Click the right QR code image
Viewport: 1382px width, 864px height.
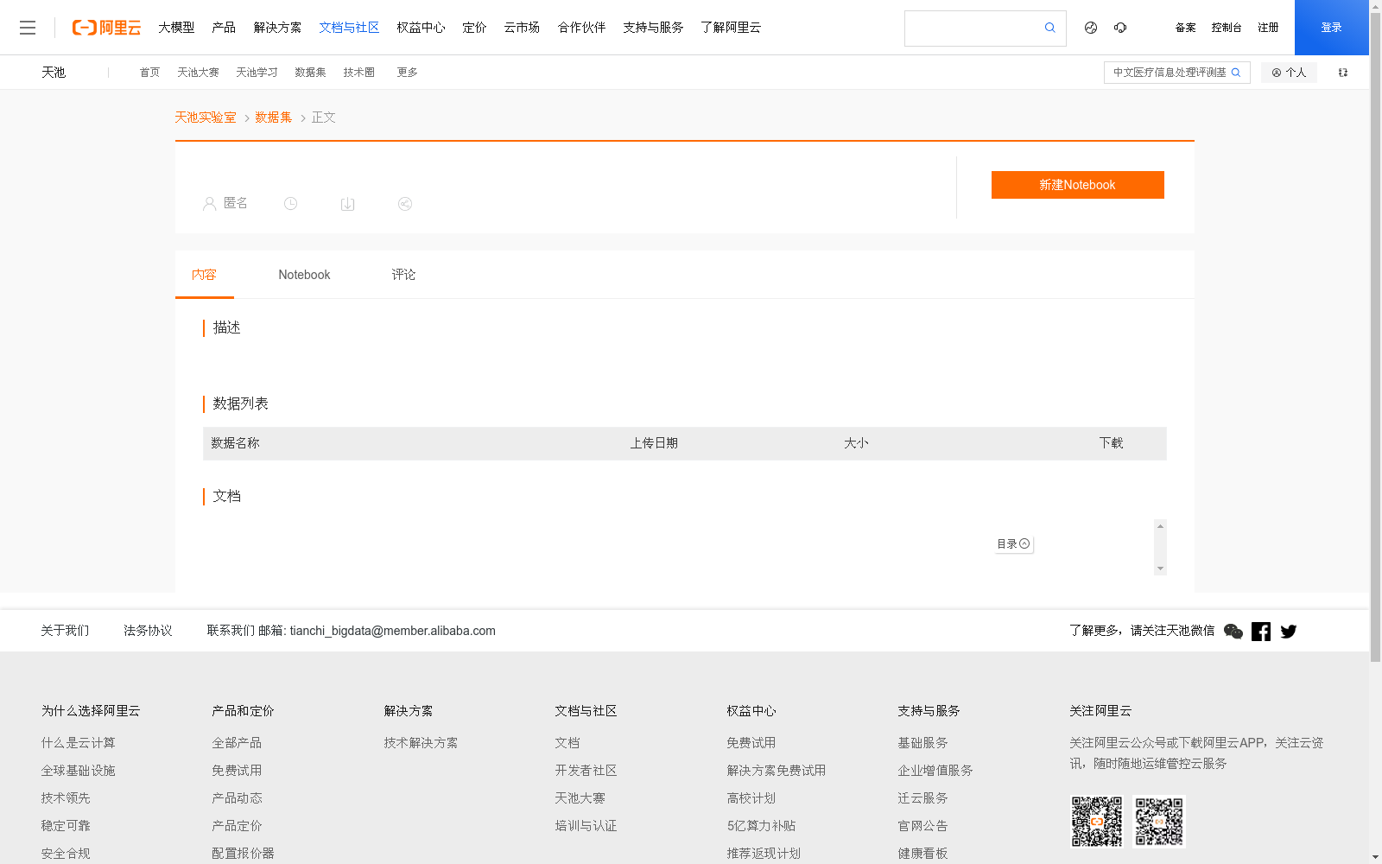1159,822
